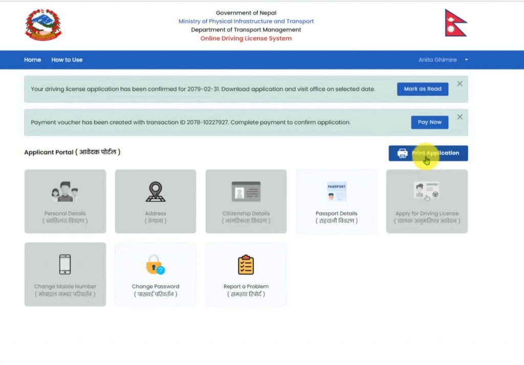Dismiss the application confirmation notification
The image size is (524, 365).
[460, 83]
